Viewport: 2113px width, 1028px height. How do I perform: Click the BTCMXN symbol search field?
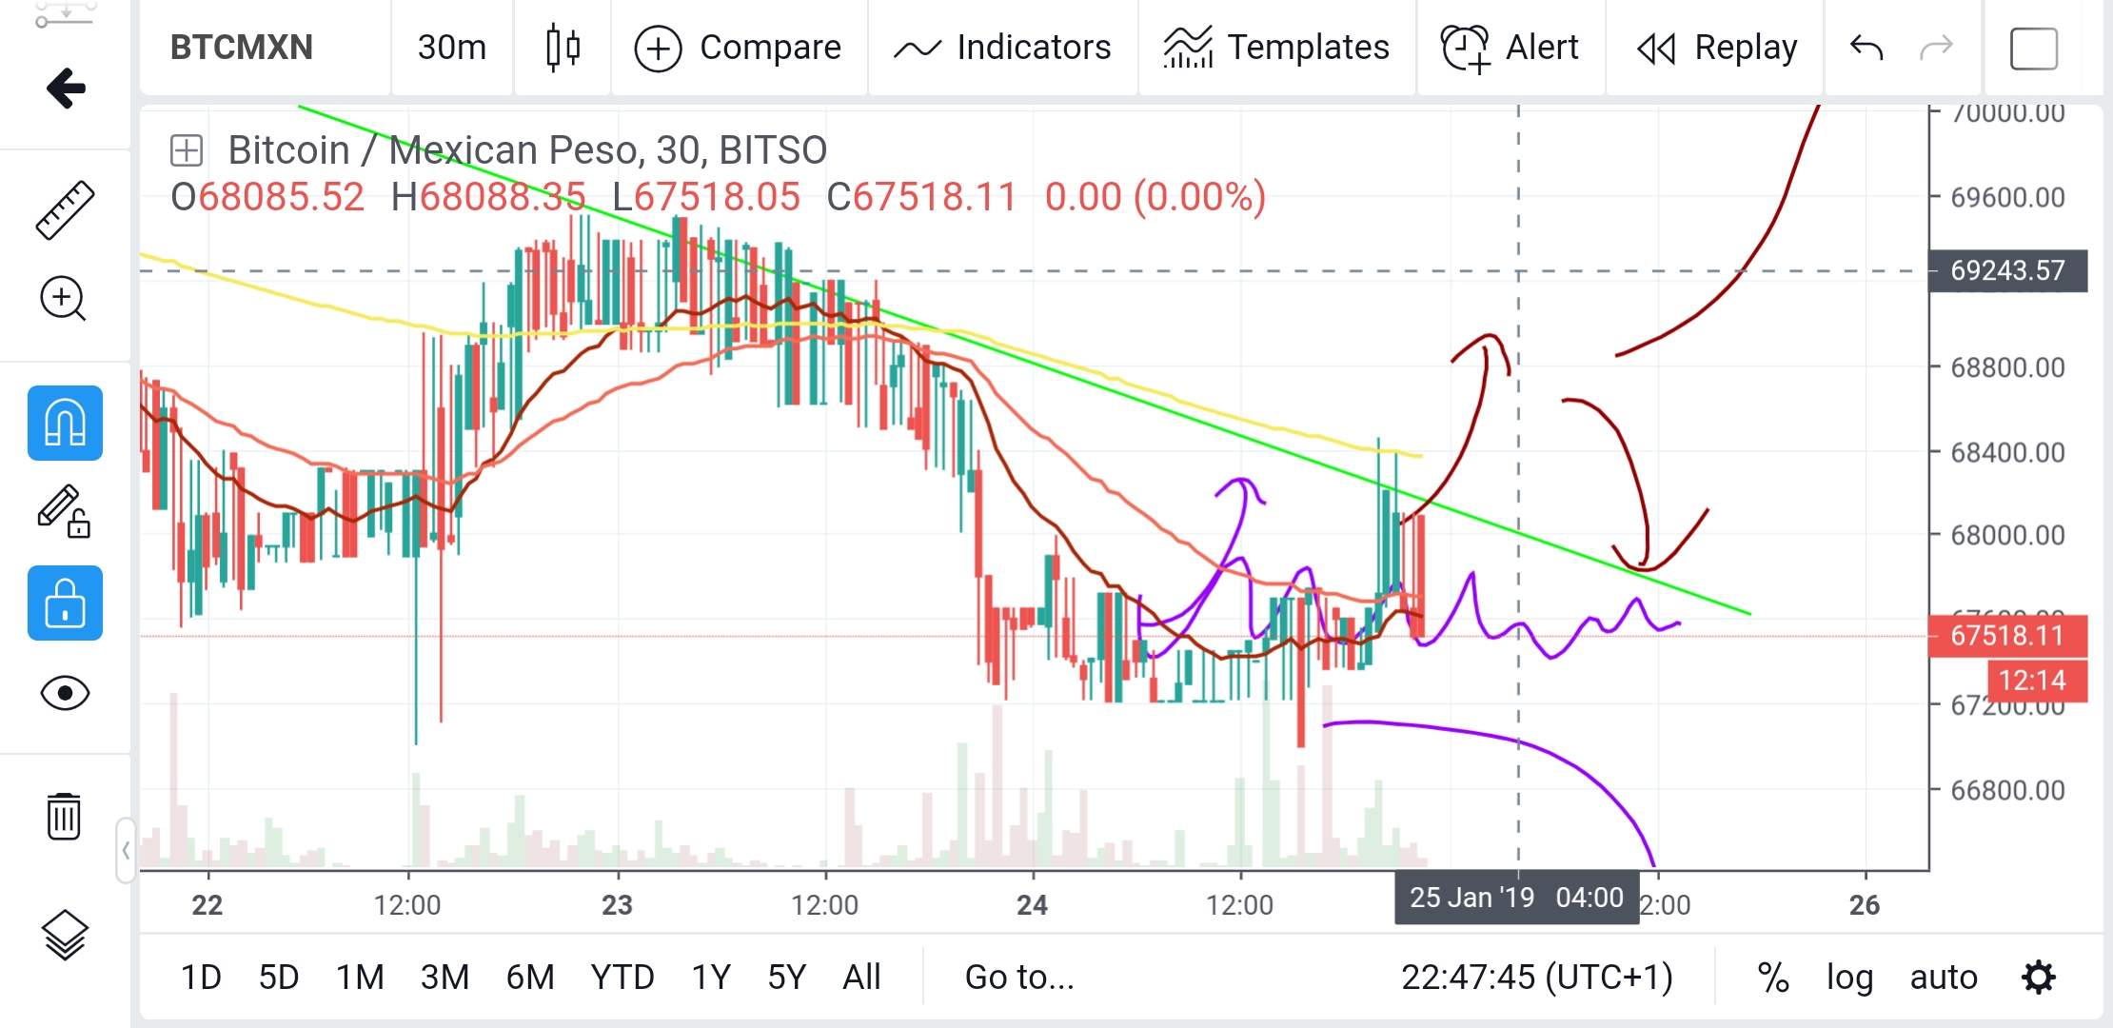242,48
